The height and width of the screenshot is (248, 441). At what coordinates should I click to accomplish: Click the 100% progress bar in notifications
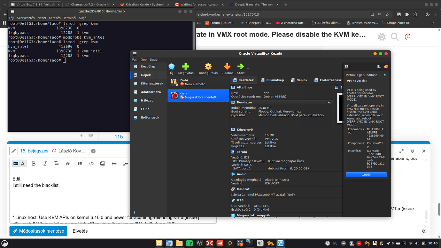[366, 175]
